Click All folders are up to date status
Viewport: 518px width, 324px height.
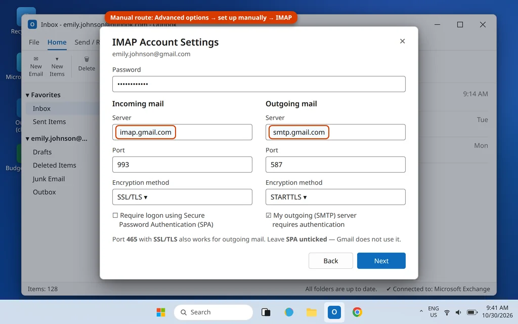341,289
